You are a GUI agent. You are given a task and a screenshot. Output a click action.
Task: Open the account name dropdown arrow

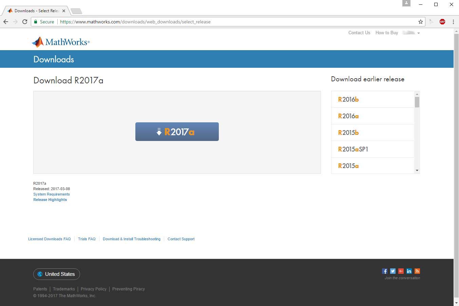[x=419, y=33]
